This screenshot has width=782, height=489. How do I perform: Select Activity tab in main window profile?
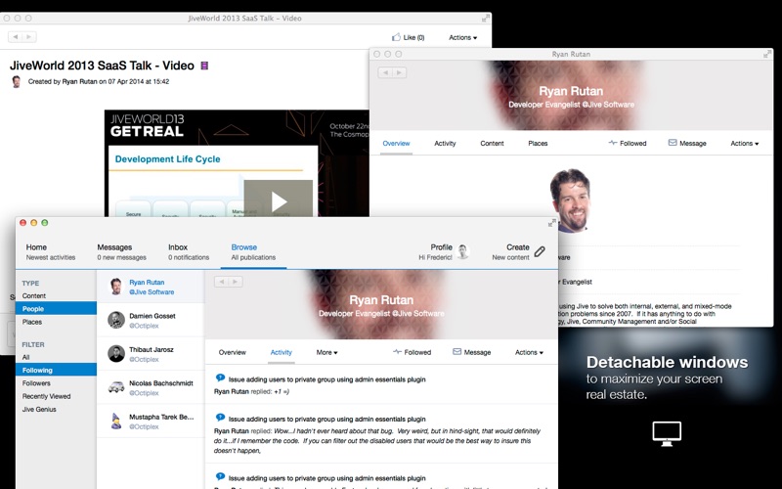point(281,352)
